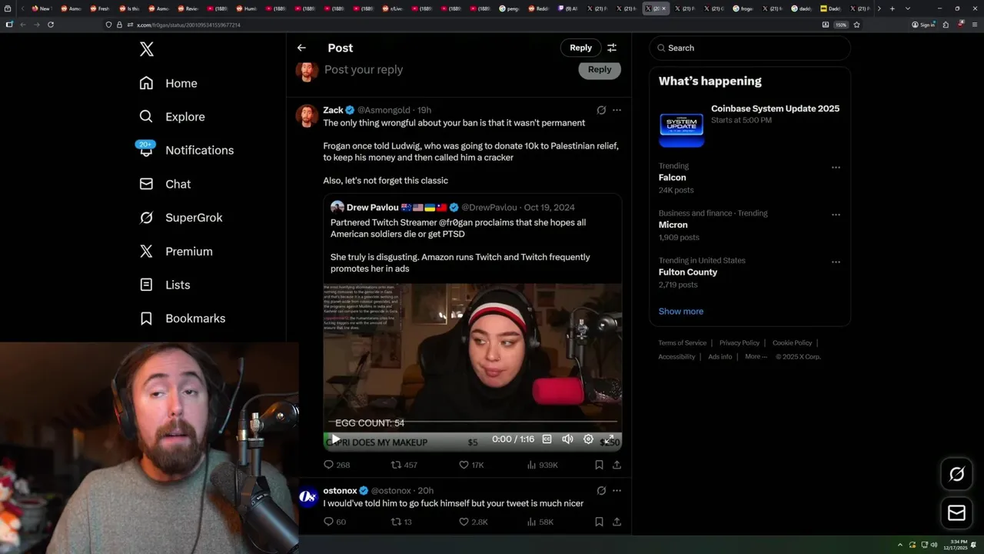Play the embedded video
Viewport: 984px width, 554px height.
335,439
